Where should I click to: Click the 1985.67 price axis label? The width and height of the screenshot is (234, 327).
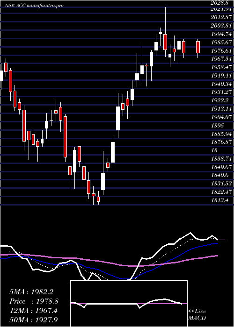pyautogui.click(x=222, y=42)
